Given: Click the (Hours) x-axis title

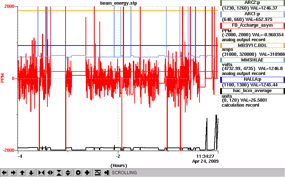Looking at the screenshot, I should point(119,165).
